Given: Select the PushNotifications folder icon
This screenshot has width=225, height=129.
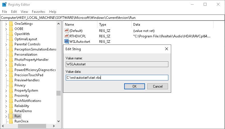Looking at the screenshot, I should pyautogui.click(x=11, y=101).
